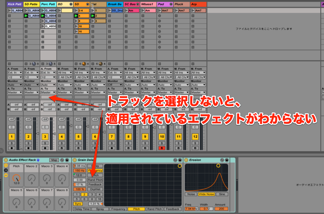The image size is (324, 214).
Task: Save the Grain Delay preset
Action: pos(180,160)
